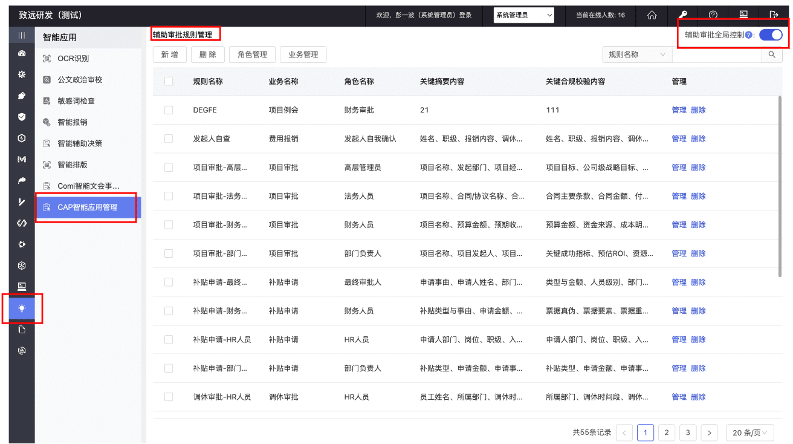The image size is (793, 444).
Task: Open the key icon in top bar
Action: 682,15
